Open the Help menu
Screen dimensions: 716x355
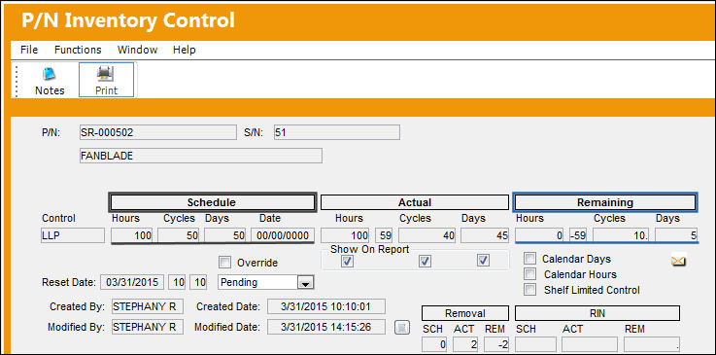coord(184,50)
